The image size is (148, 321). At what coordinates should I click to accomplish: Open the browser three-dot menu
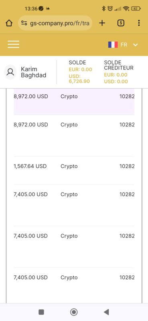pos(139,23)
